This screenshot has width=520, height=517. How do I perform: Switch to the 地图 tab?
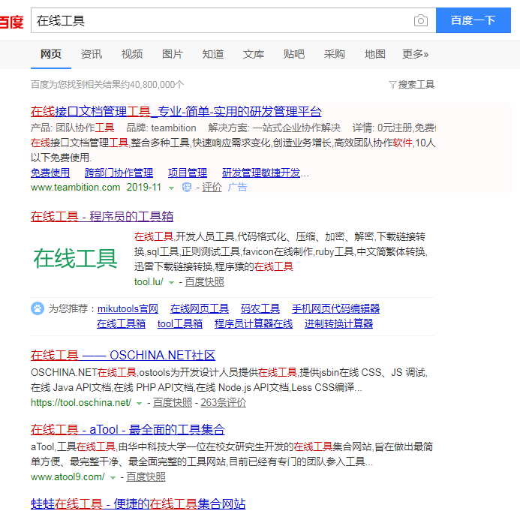[374, 54]
